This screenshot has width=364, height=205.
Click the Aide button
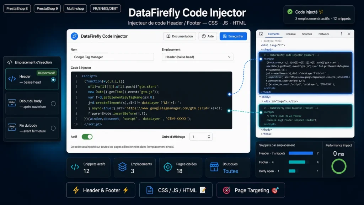208,36
